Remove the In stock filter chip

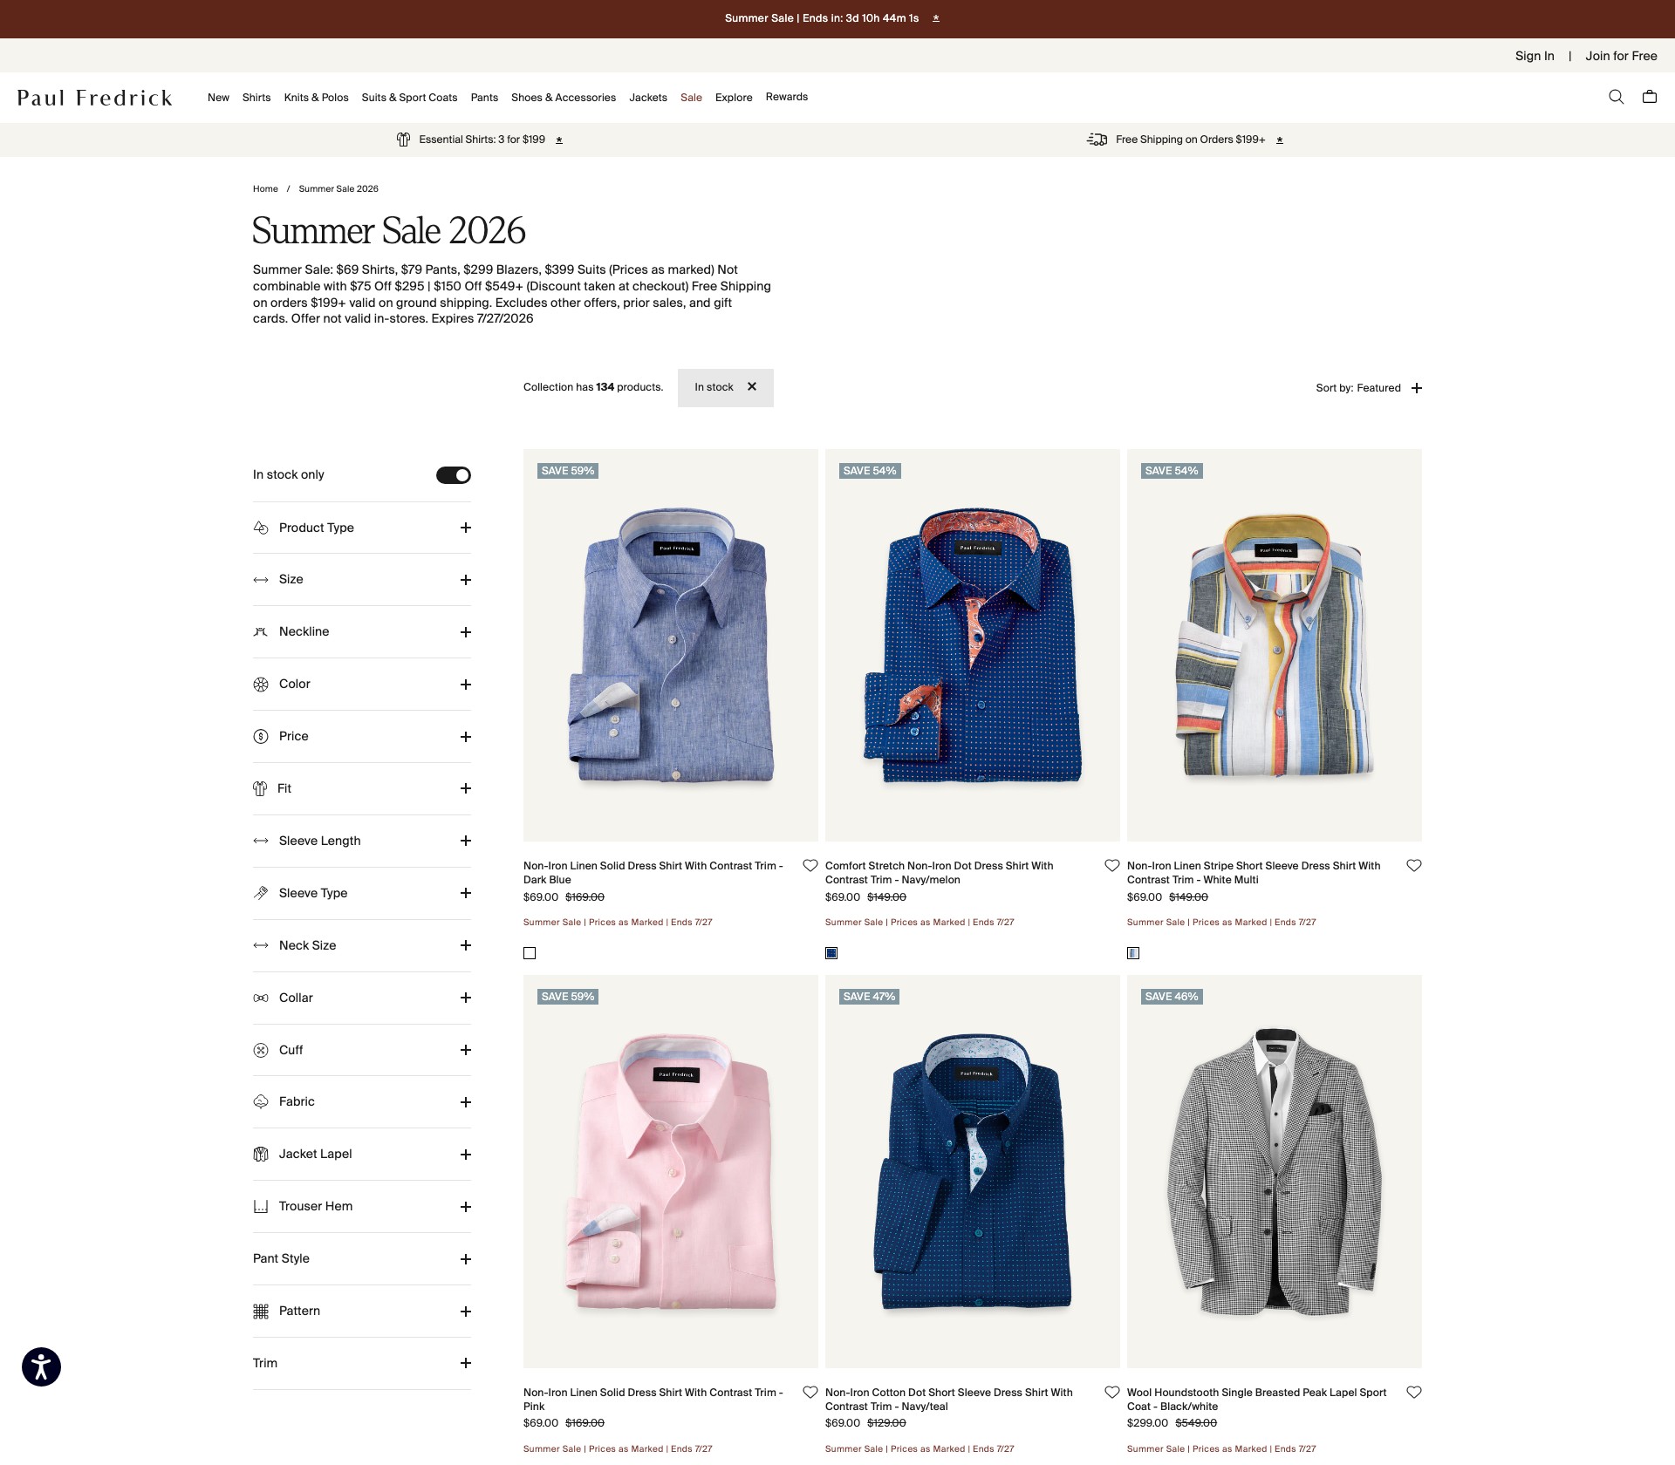click(751, 387)
